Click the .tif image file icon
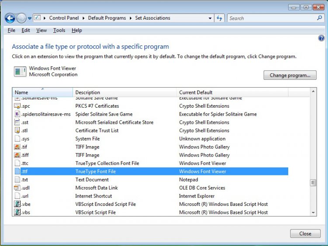The image size is (328, 246). 17,147
